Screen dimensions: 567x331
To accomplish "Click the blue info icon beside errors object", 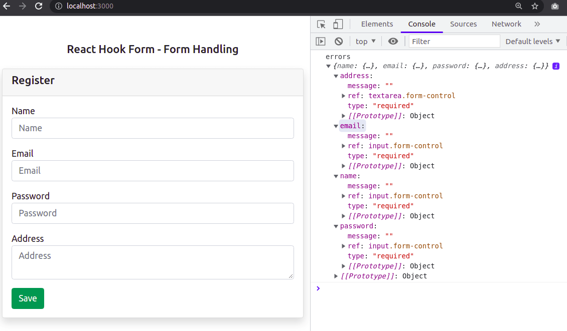I will [x=555, y=66].
